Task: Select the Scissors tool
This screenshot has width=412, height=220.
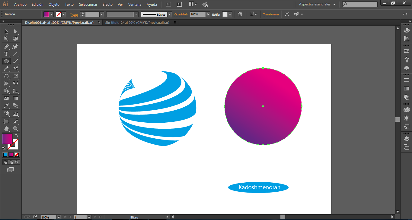Action: 15,69
